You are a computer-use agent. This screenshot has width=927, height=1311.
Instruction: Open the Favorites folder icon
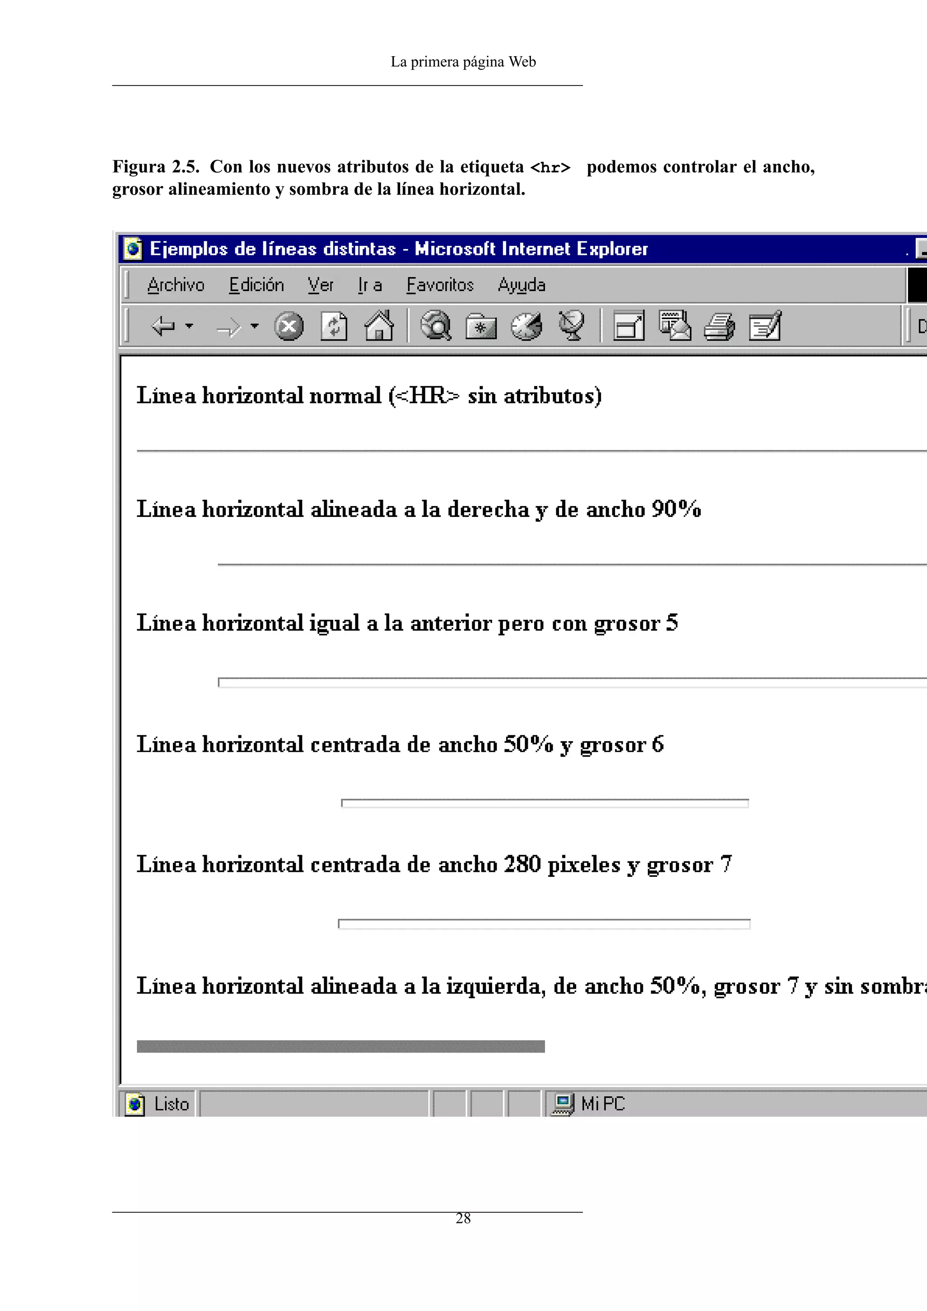[481, 326]
